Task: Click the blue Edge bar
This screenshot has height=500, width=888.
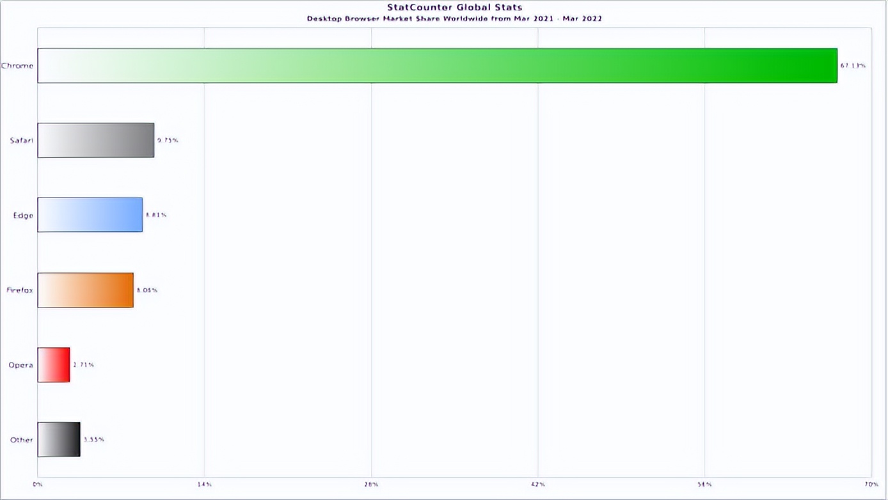Action: coord(90,215)
